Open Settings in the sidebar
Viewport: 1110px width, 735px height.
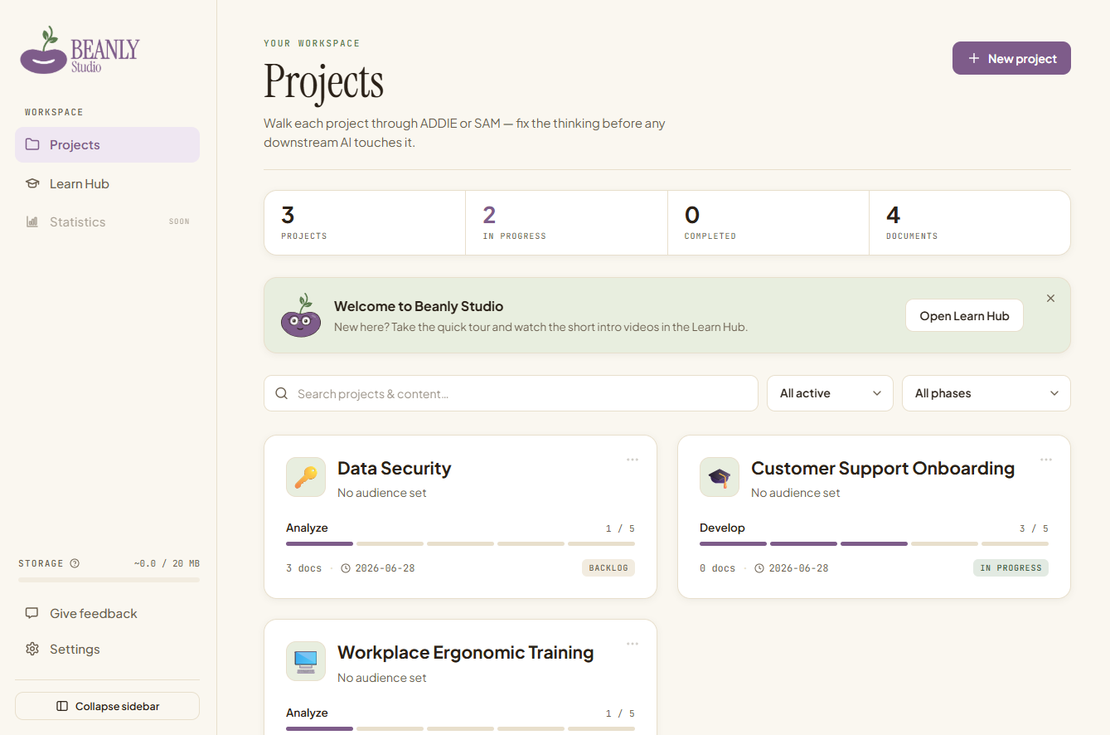[x=107, y=649]
